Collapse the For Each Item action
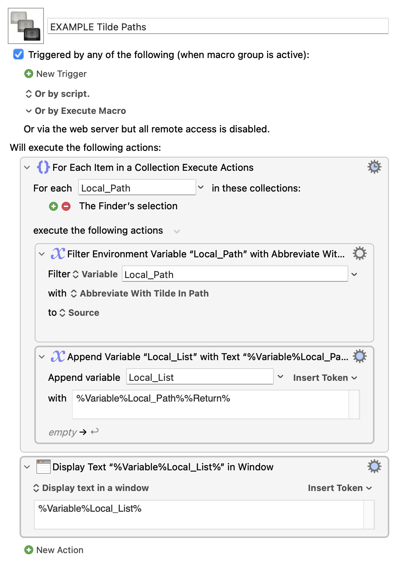Viewport: 397px width, 562px height. click(27, 167)
